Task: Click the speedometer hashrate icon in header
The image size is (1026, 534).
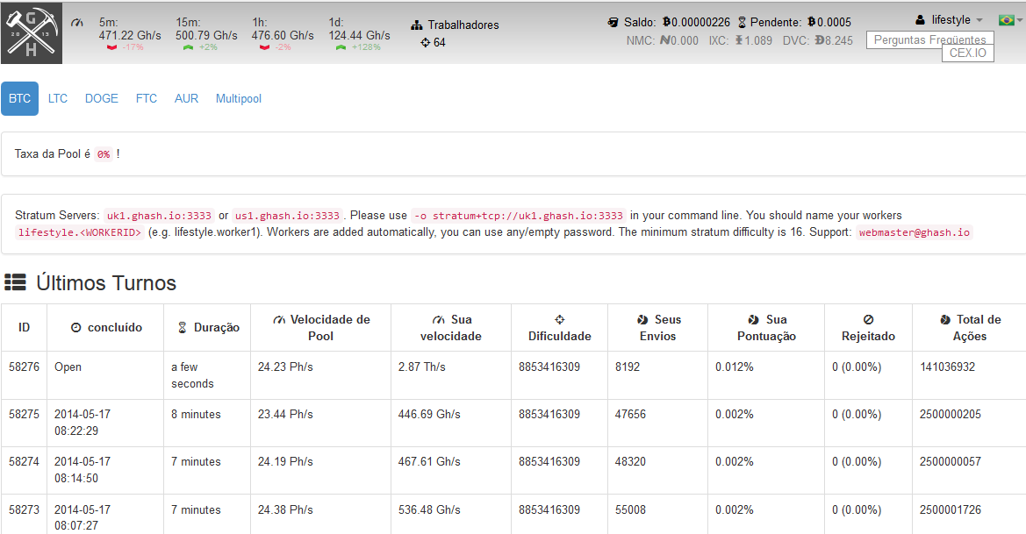Action: (77, 23)
